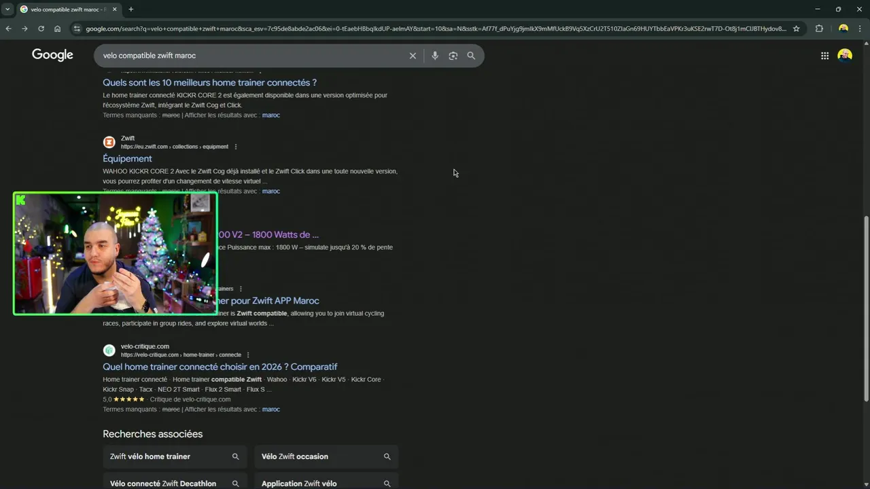Viewport: 870px width, 489px height.
Task: Click the browser Back arrow
Action: [x=8, y=29]
